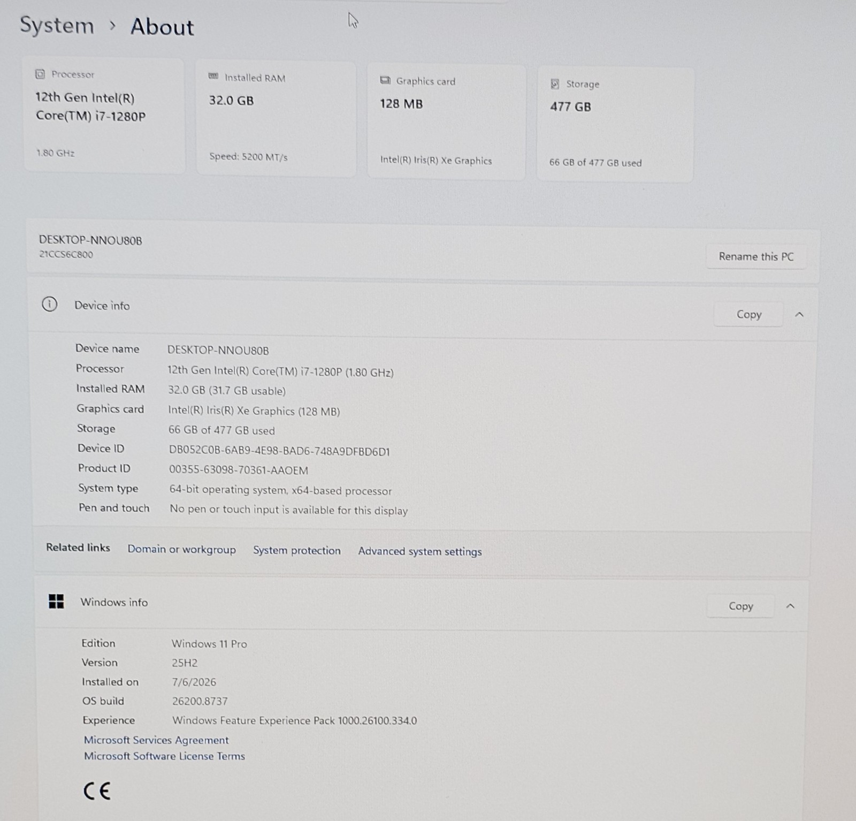Screen dimensions: 856x821
Task: Select 64-bit operating system text
Action: [281, 490]
